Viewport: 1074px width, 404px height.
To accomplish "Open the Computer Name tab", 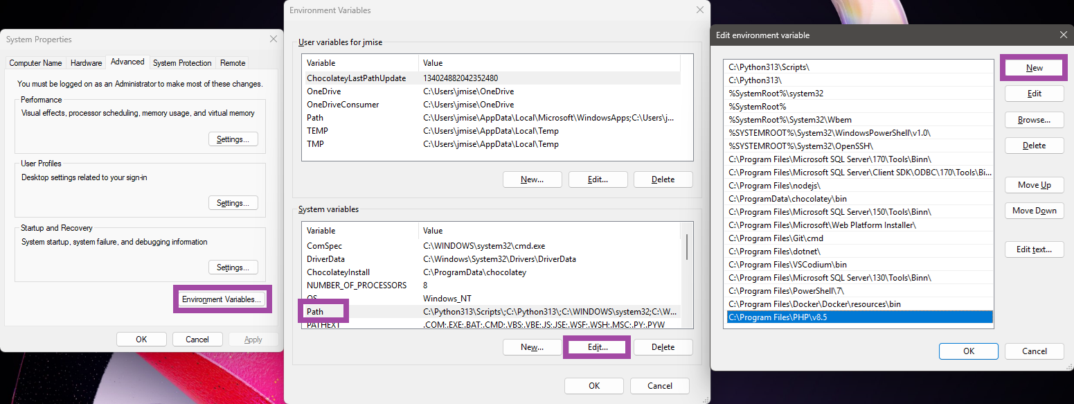I will click(x=35, y=62).
